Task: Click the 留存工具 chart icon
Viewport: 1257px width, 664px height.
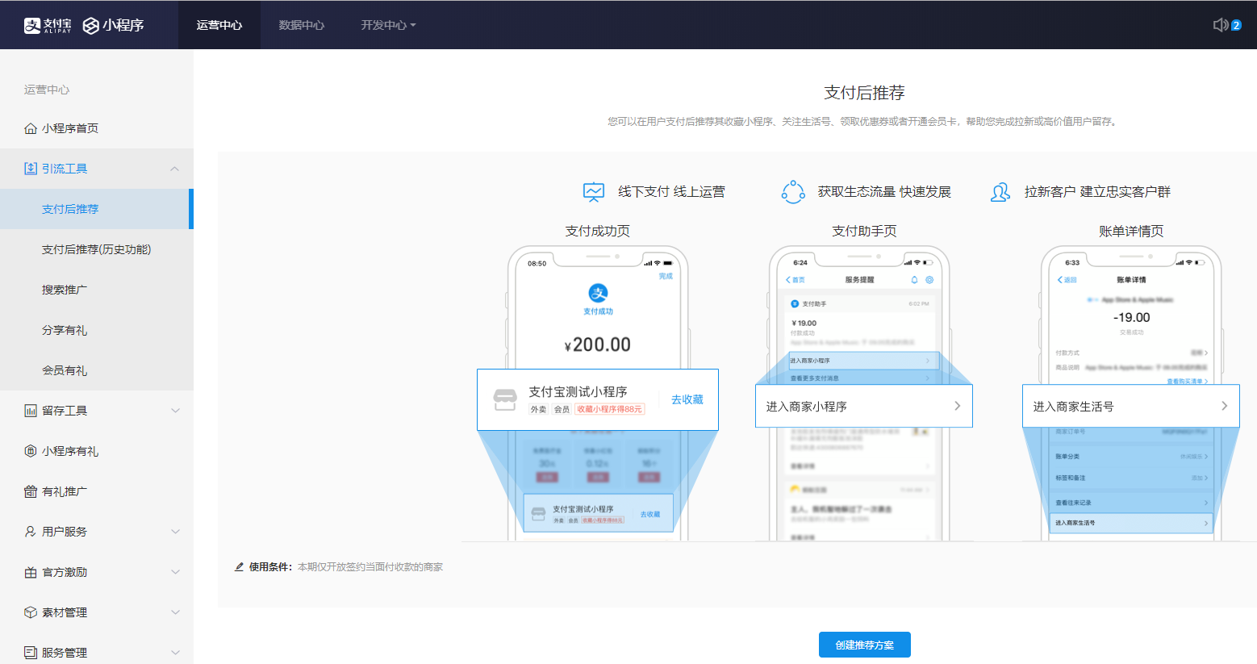Action: pos(31,411)
